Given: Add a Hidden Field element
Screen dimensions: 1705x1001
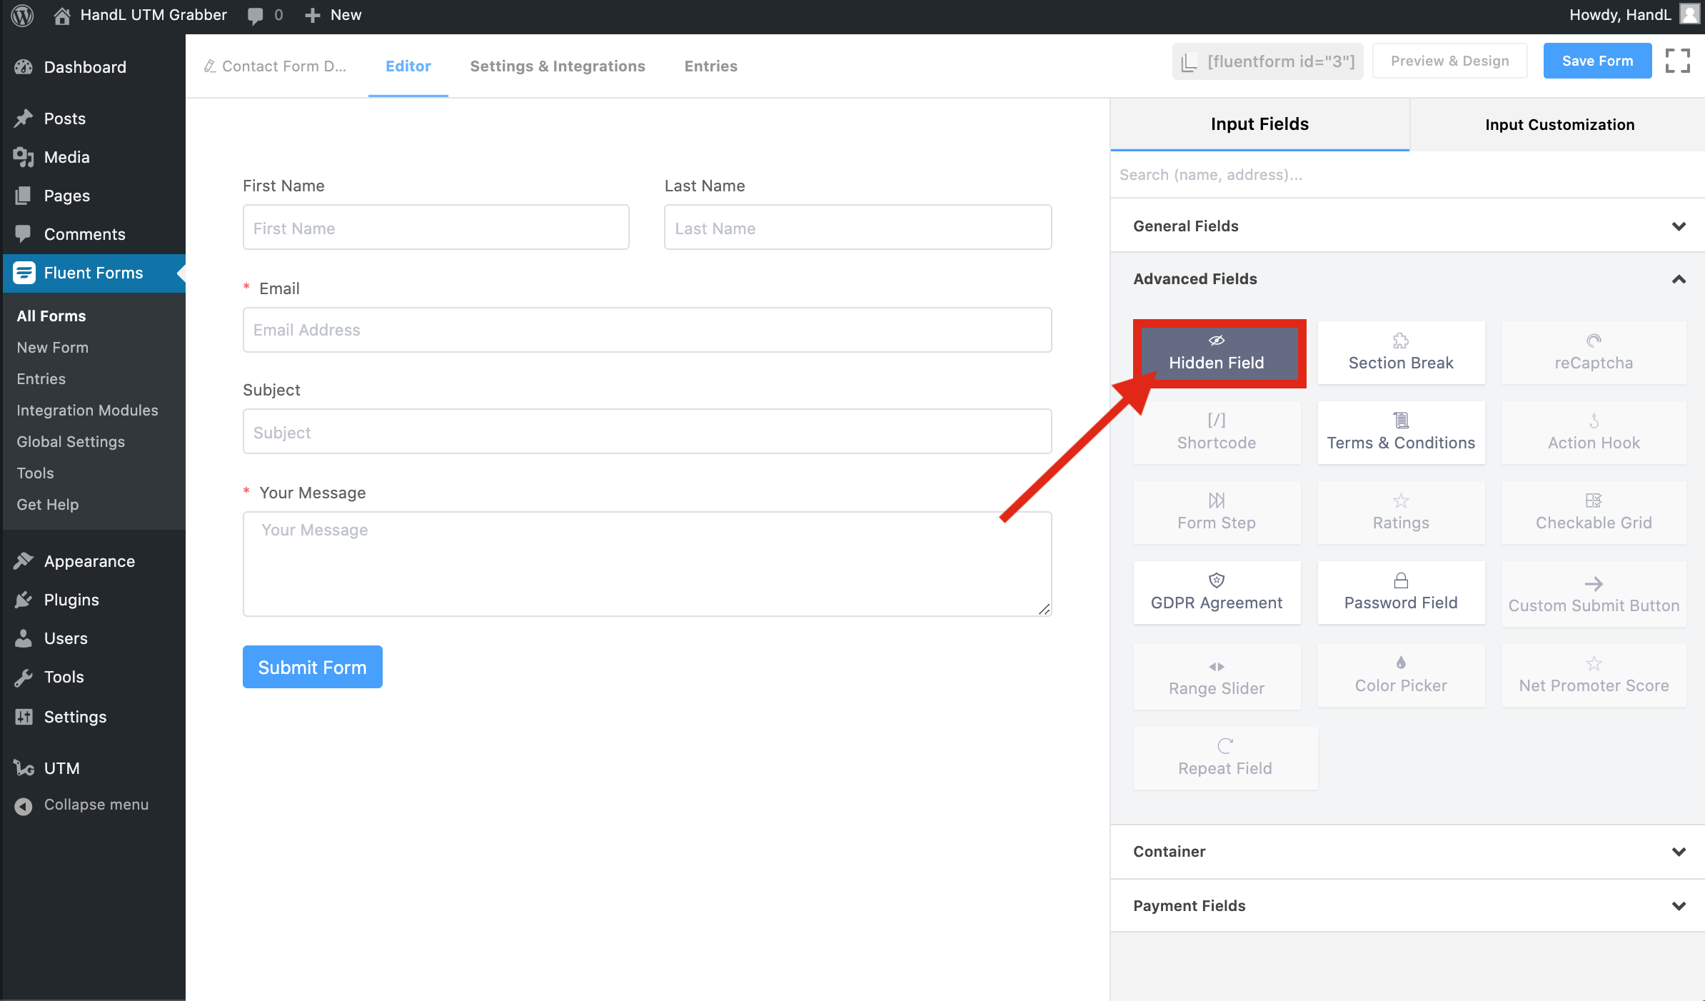Looking at the screenshot, I should tap(1216, 353).
